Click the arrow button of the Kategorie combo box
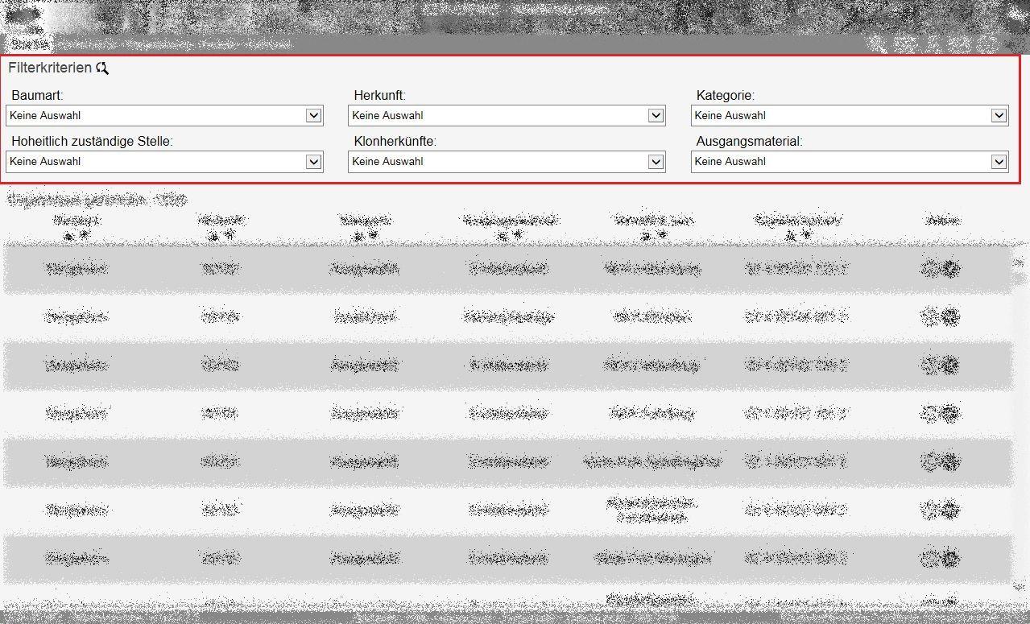 click(999, 115)
